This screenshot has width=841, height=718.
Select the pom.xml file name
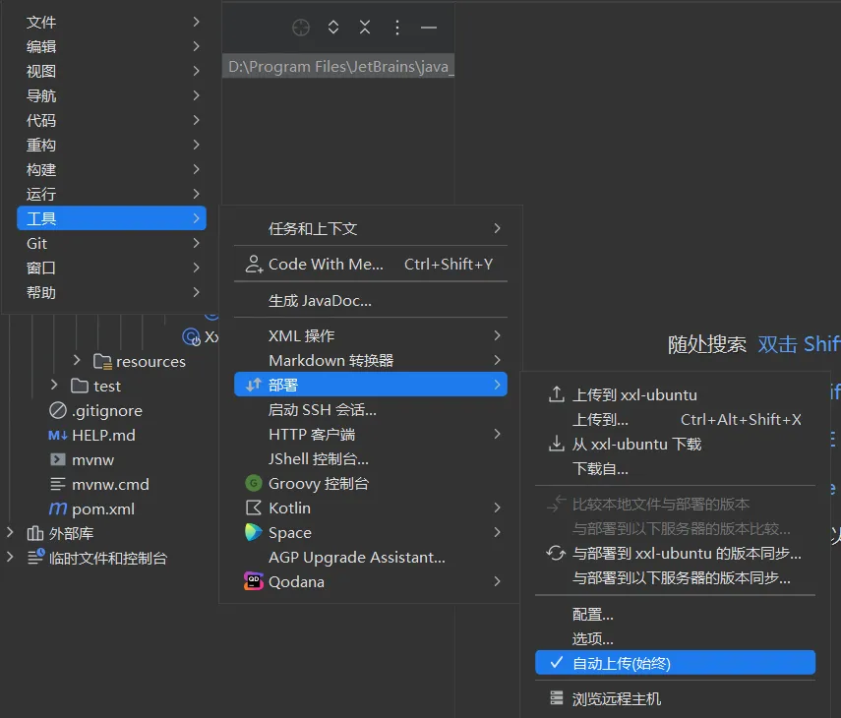(x=103, y=509)
